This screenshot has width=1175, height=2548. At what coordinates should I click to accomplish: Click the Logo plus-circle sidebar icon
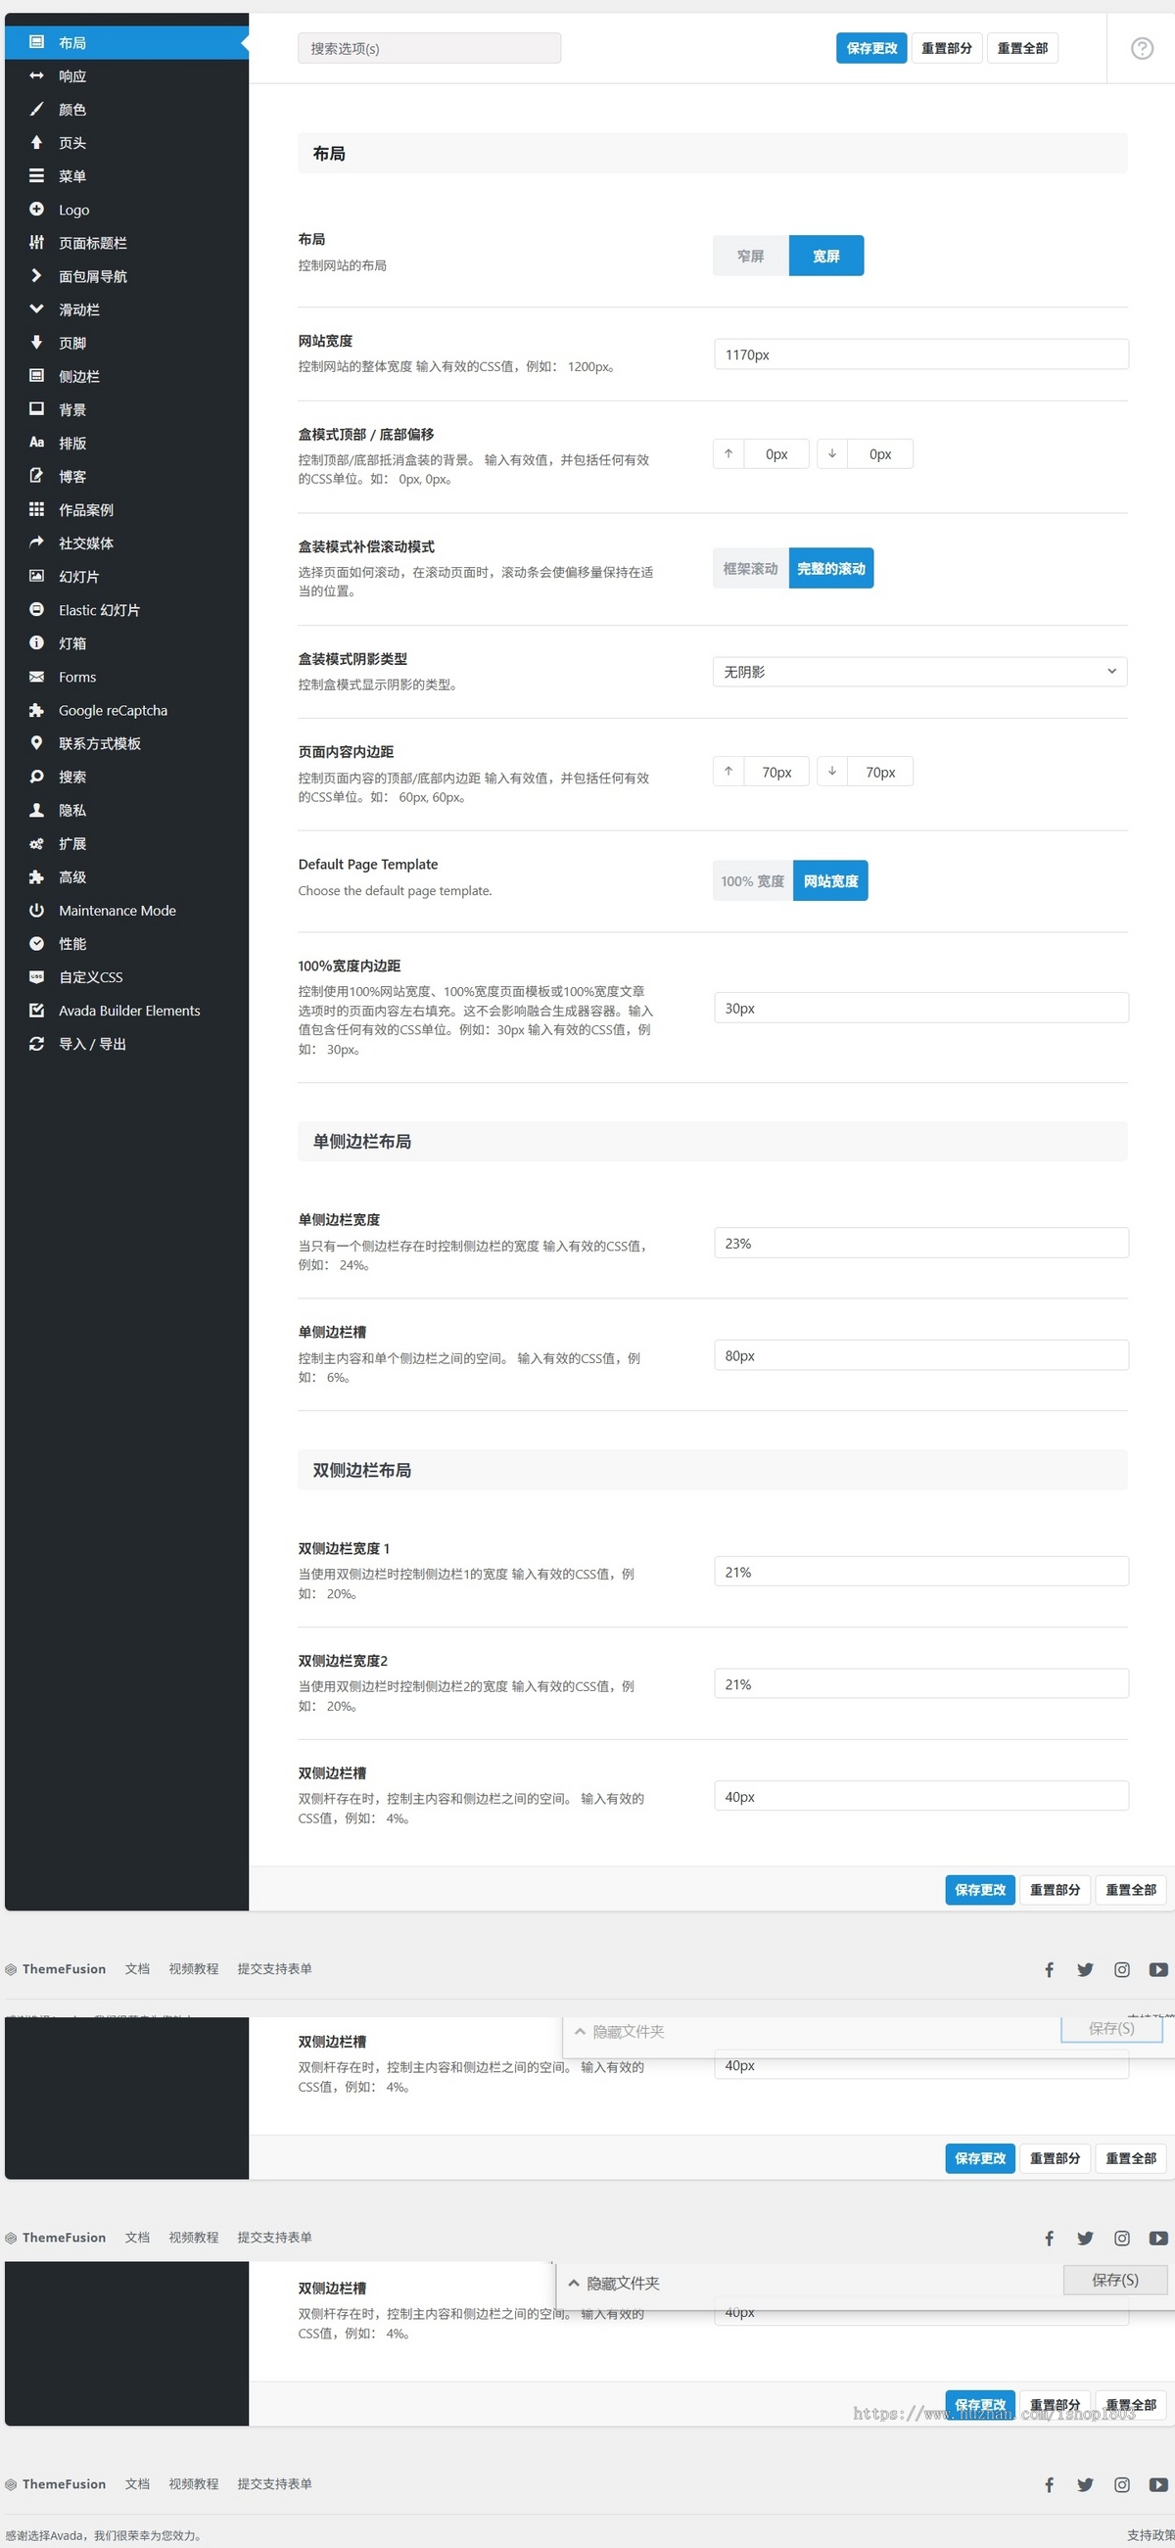pyautogui.click(x=36, y=209)
